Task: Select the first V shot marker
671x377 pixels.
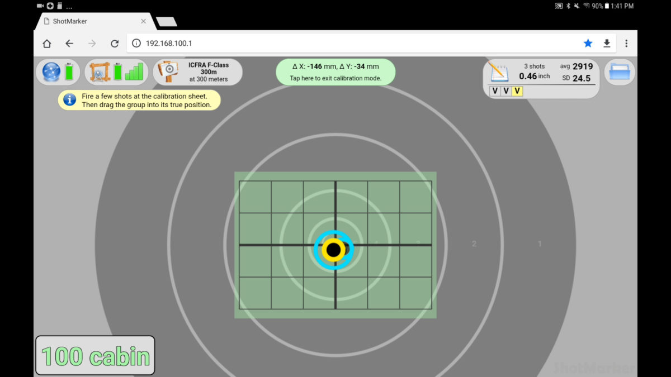Action: [495, 91]
